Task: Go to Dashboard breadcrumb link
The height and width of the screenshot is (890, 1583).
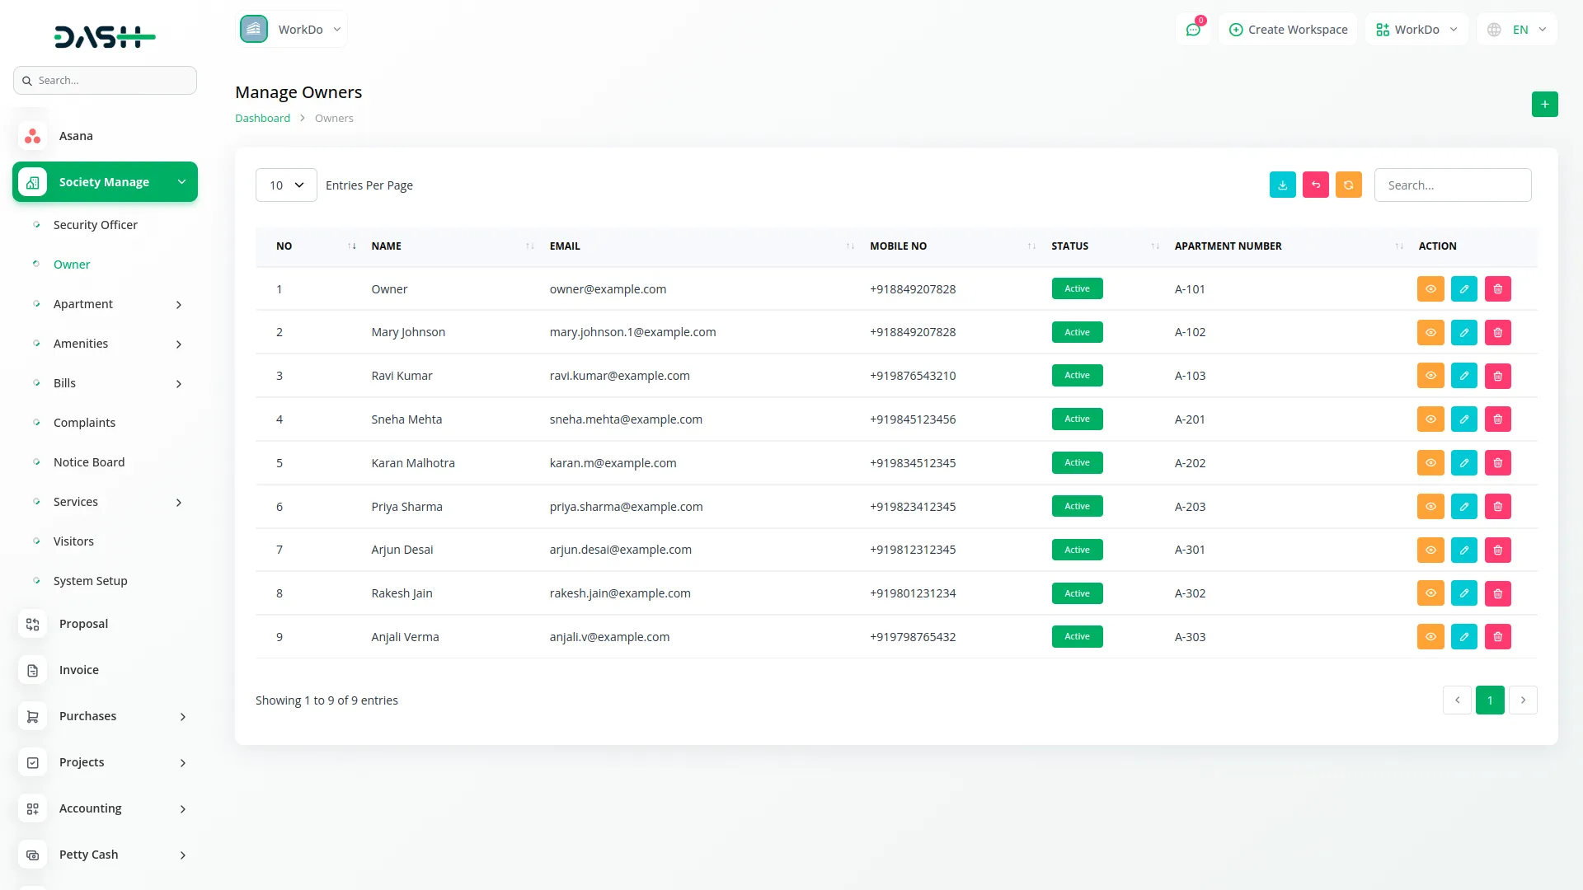Action: click(262, 118)
